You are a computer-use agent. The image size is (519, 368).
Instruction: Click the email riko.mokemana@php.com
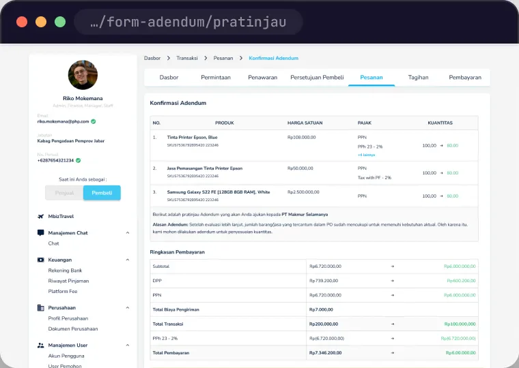(x=64, y=121)
